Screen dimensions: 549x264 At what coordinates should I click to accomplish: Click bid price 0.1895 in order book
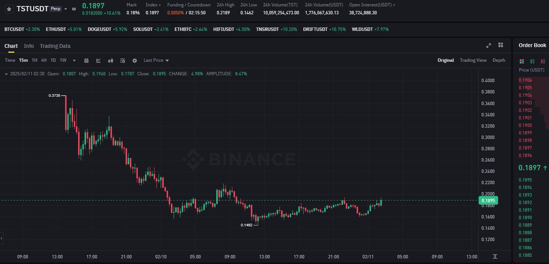click(525, 180)
